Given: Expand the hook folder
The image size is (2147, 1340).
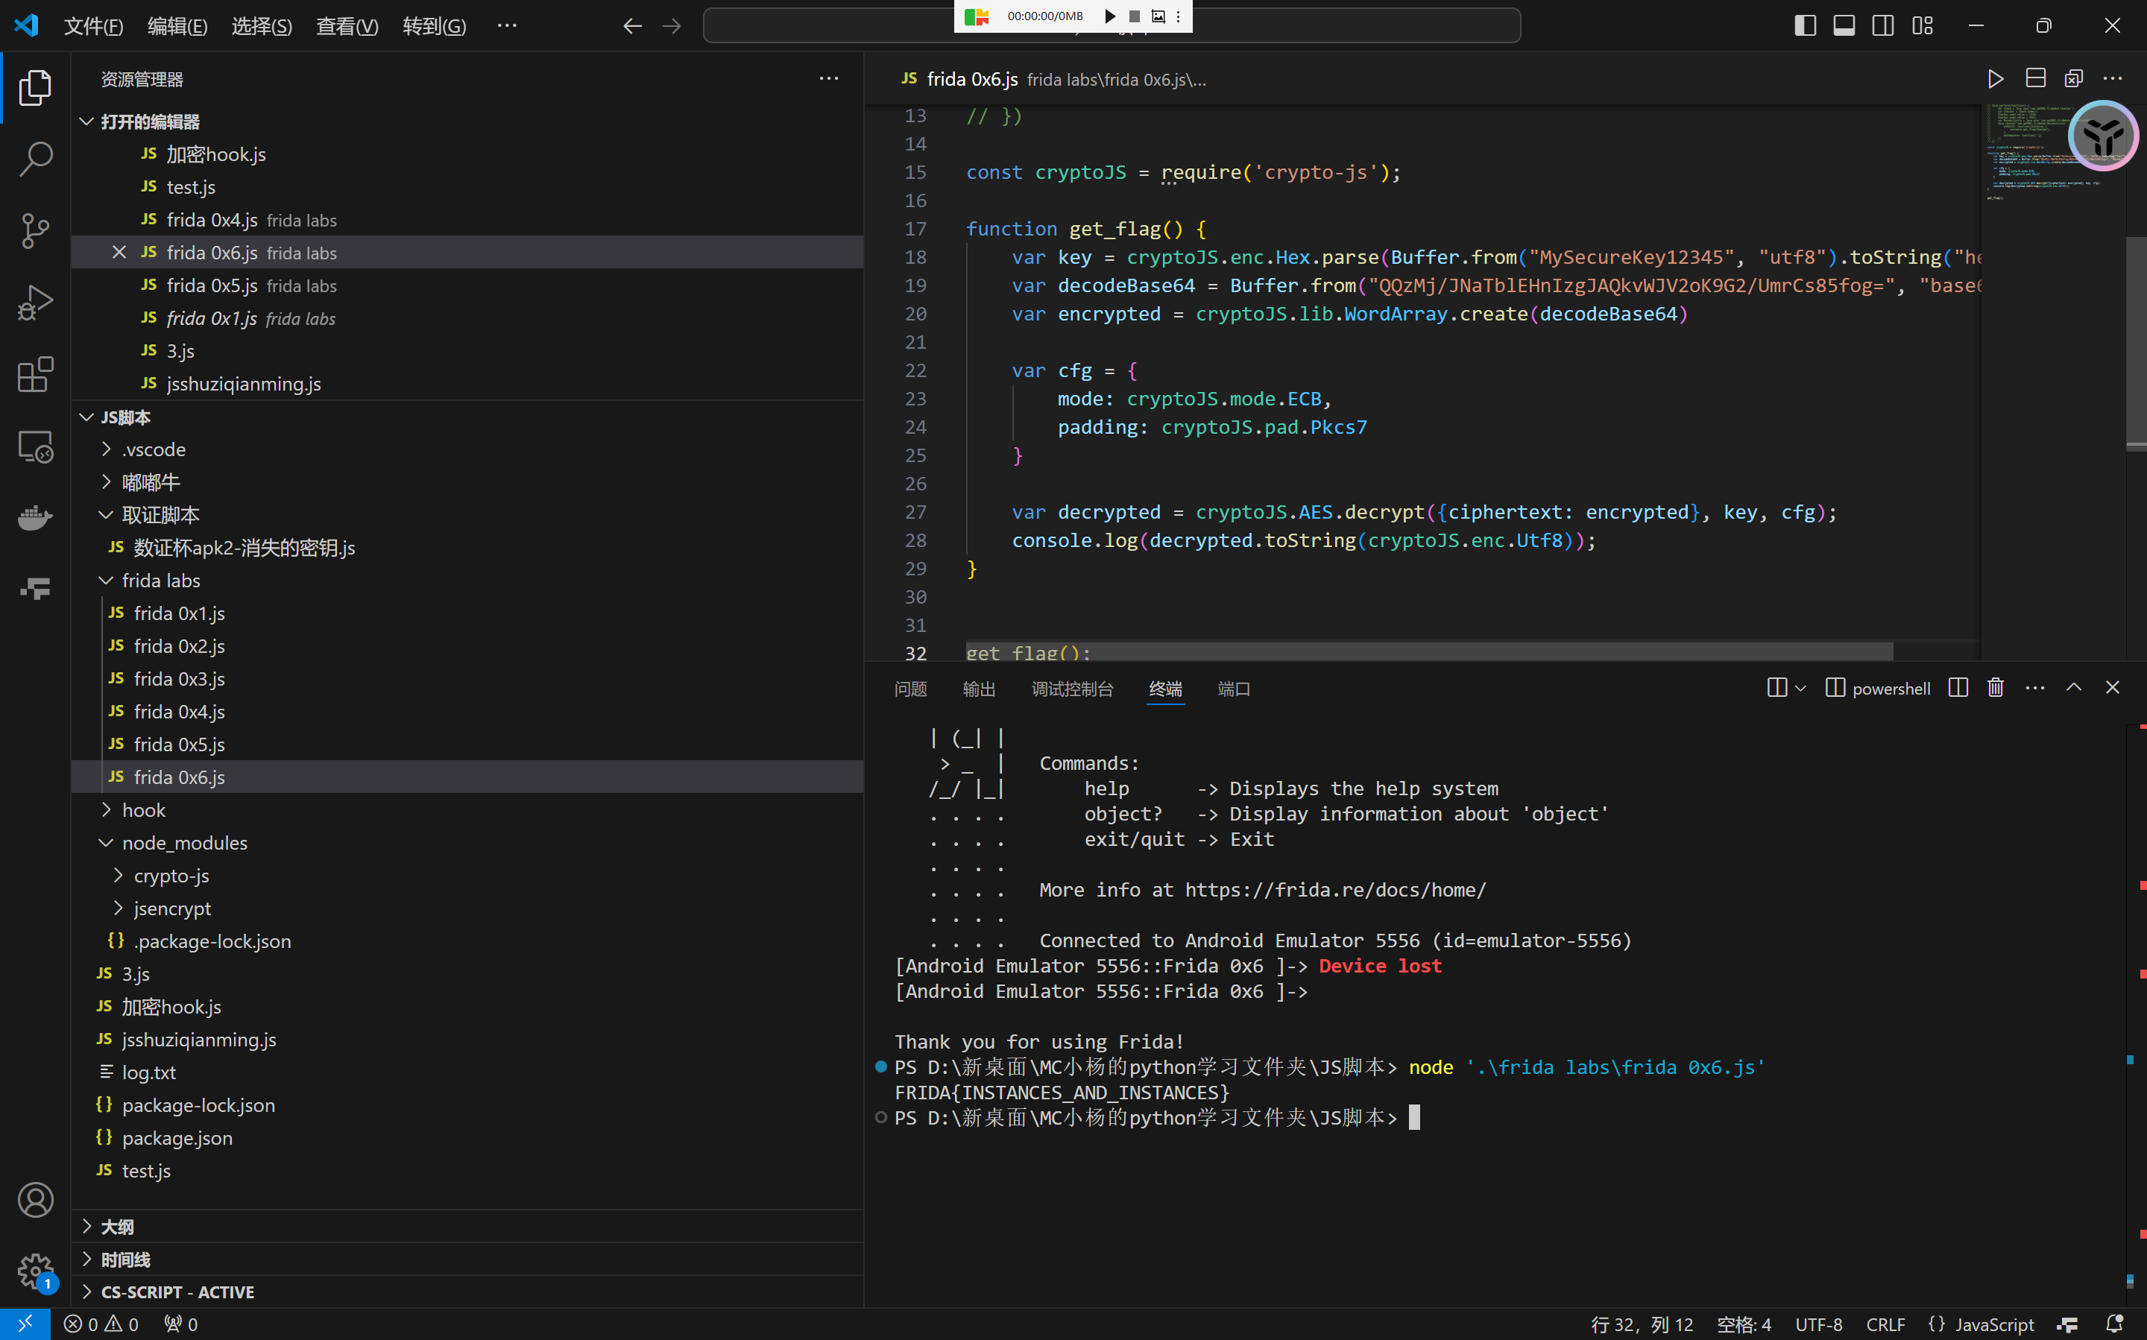Looking at the screenshot, I should pyautogui.click(x=144, y=809).
